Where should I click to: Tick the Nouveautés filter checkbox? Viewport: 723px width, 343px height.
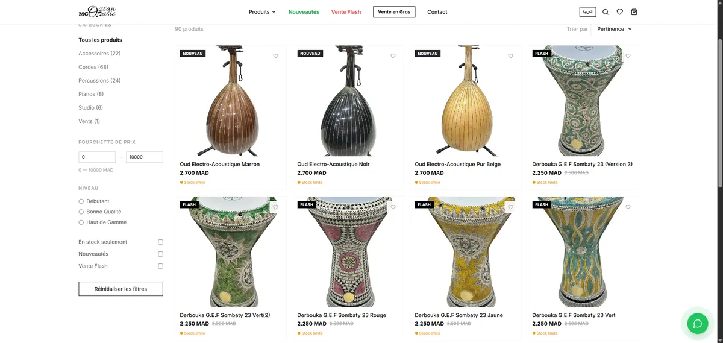tap(160, 254)
